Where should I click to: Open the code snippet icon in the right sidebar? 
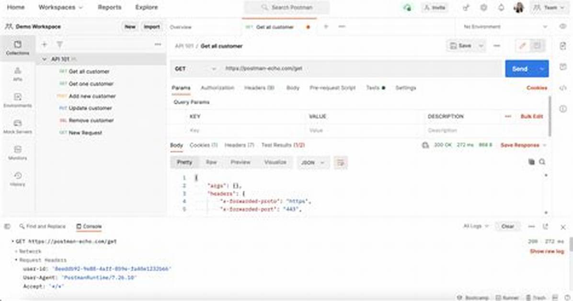(563, 88)
